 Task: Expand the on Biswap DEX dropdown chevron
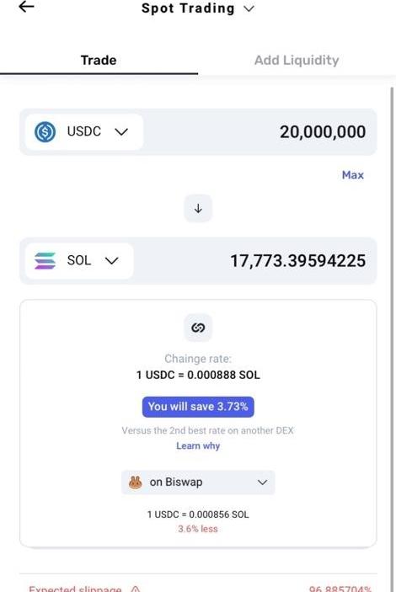coord(262,483)
